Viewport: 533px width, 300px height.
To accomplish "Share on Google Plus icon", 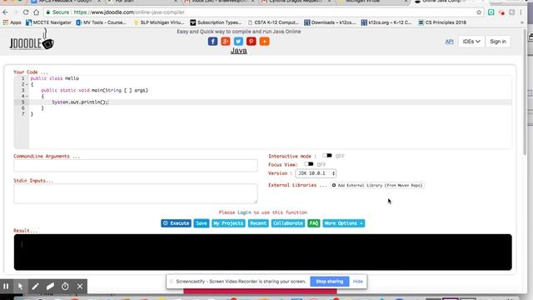I will pyautogui.click(x=226, y=42).
